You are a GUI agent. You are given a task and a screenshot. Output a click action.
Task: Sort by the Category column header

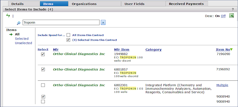(x=153, y=50)
